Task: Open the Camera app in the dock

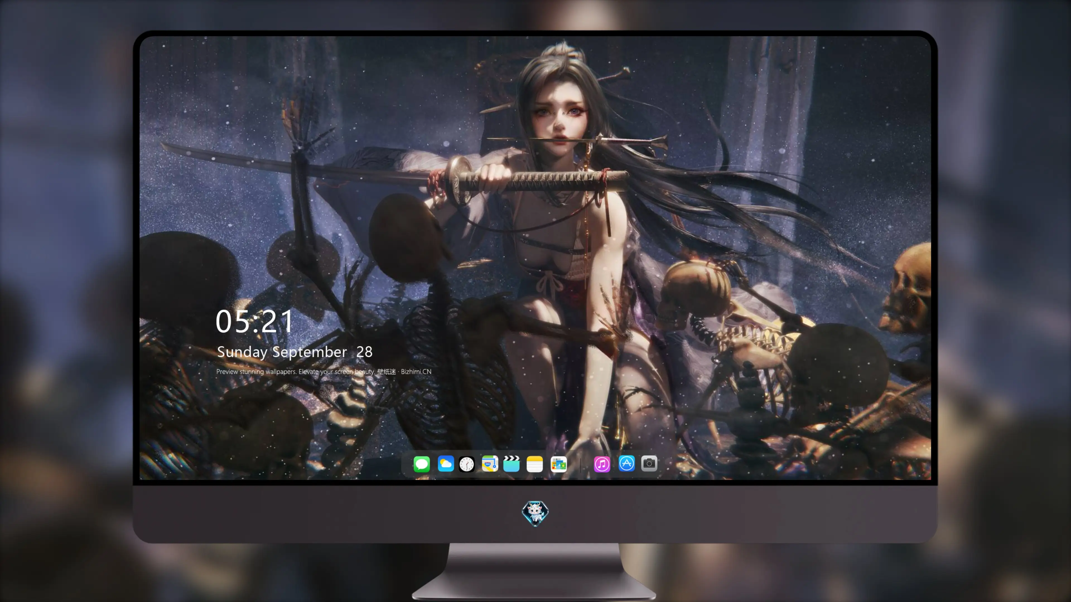Action: tap(649, 463)
